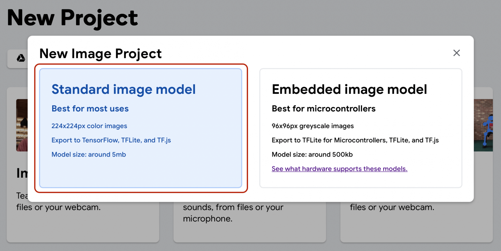Click the Model size: around 5mb line
The height and width of the screenshot is (251, 501).
pos(89,154)
